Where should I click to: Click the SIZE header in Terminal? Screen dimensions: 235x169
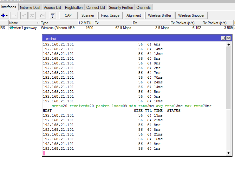pyautogui.click(x=138, y=111)
